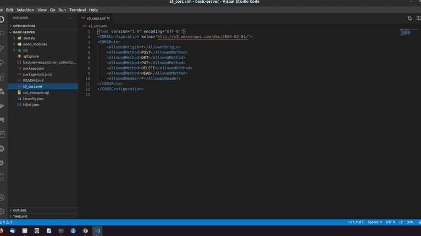Open the Go menu
421x236 pixels.
53,10
